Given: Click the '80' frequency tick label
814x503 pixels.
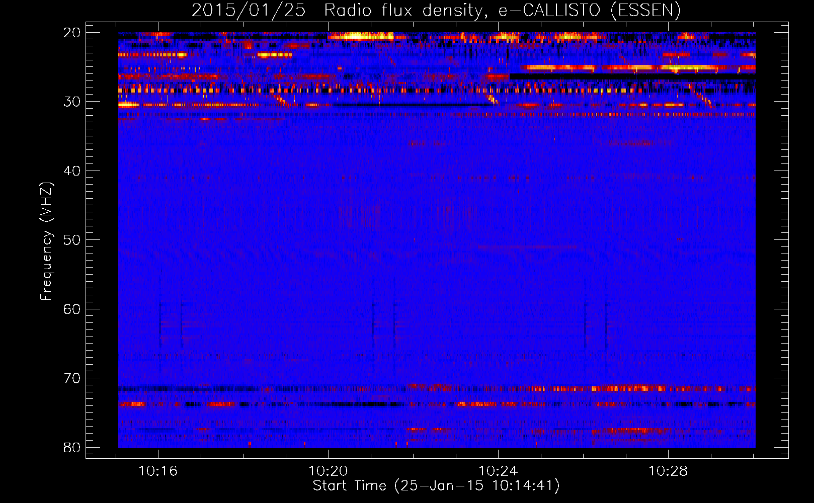Looking at the screenshot, I should point(72,447).
